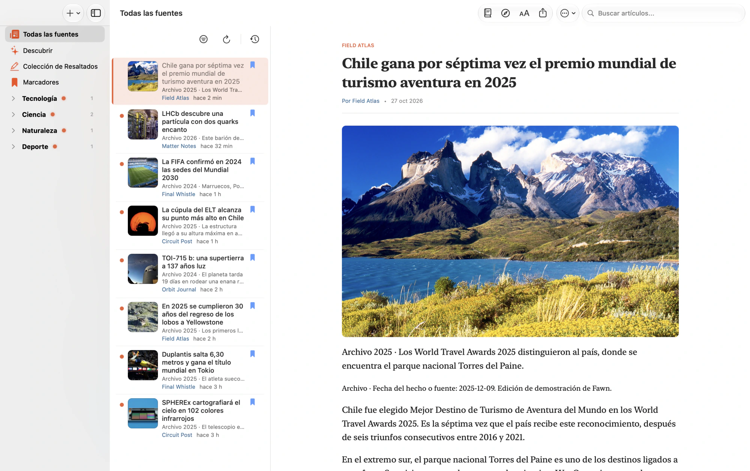Toggle bookmark on LHCb descubre article
This screenshot has width=750, height=471.
coord(252,113)
